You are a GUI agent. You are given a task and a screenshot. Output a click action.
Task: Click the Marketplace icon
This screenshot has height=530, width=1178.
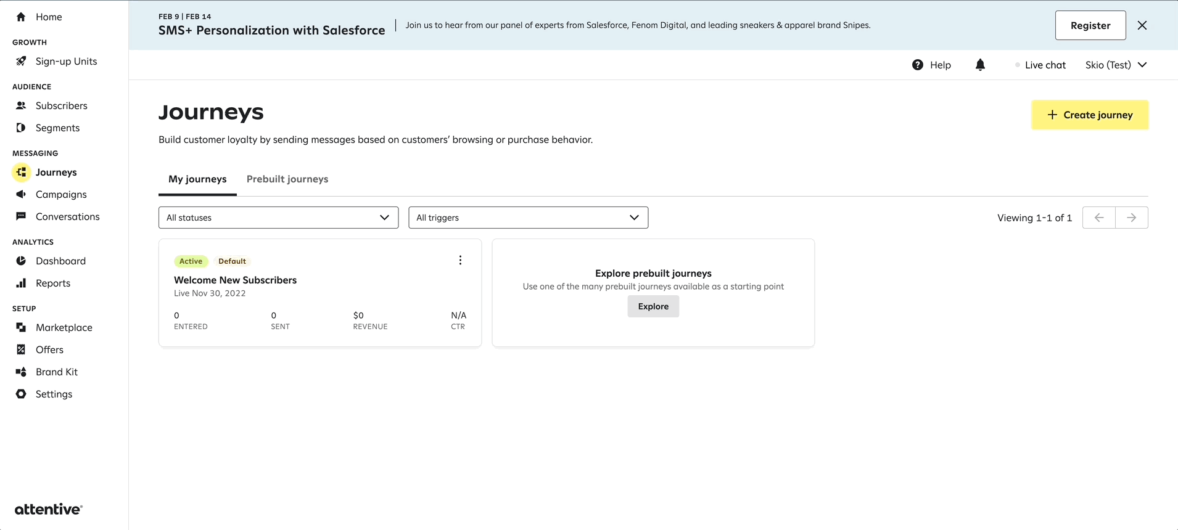21,327
